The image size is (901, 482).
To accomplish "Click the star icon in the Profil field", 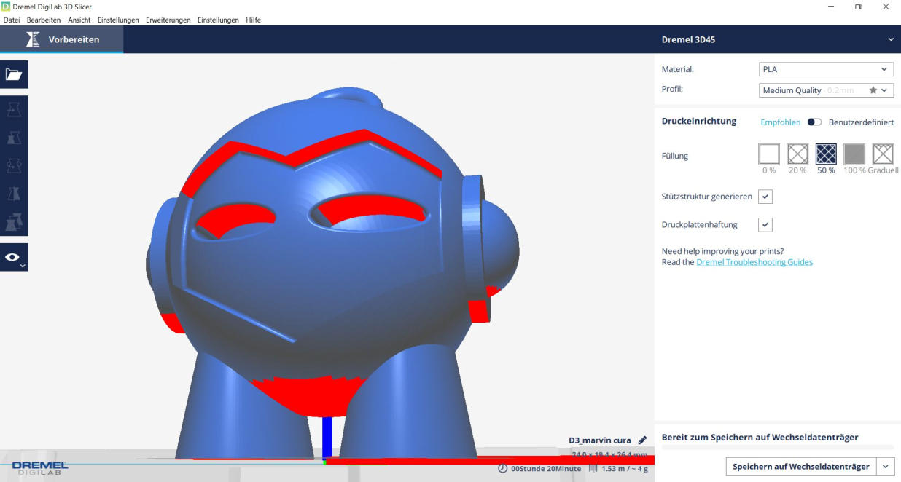I will coord(873,90).
